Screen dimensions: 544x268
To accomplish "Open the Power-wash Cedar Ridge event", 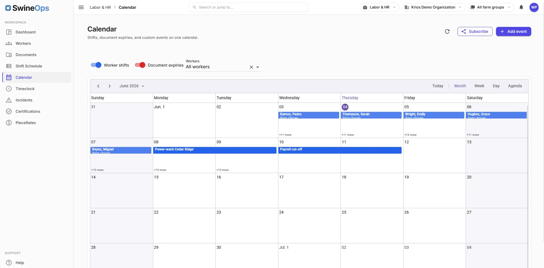I will coord(215,150).
